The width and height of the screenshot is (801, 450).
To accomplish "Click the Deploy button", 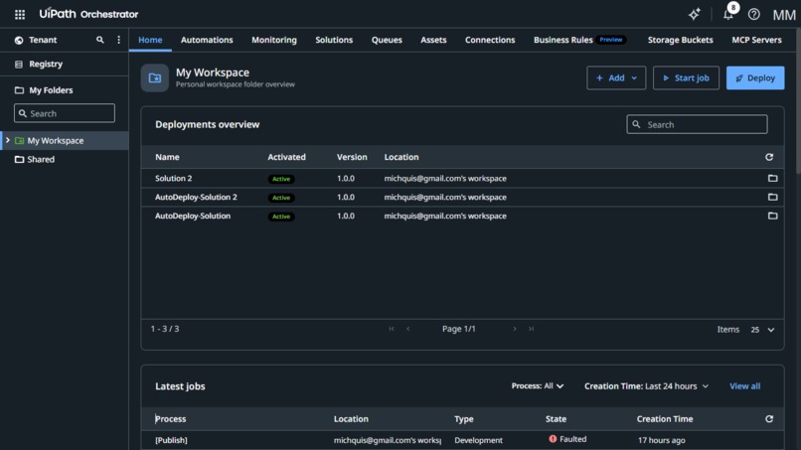I will [755, 77].
